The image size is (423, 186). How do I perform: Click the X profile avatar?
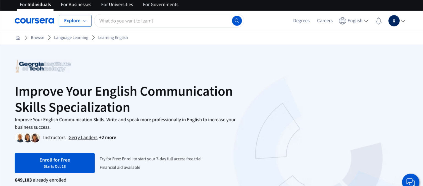pos(394,21)
